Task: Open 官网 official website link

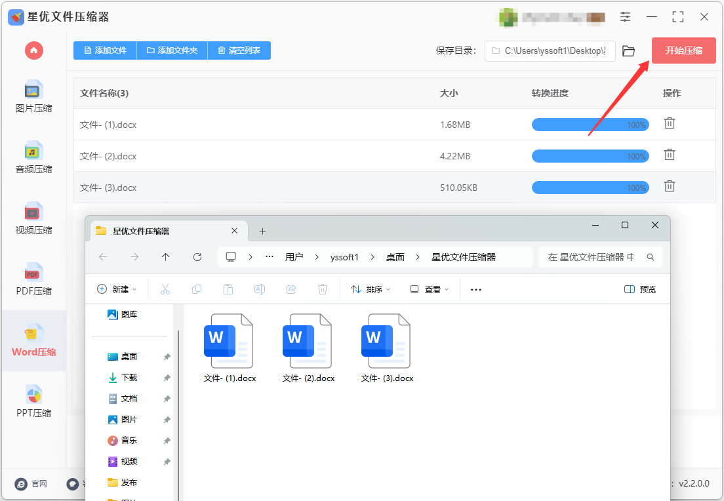Action: coord(31,483)
